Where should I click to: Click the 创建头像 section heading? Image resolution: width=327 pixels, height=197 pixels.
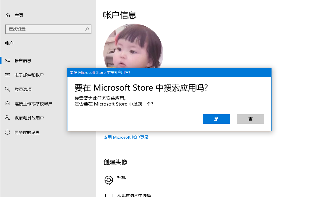point(115,162)
